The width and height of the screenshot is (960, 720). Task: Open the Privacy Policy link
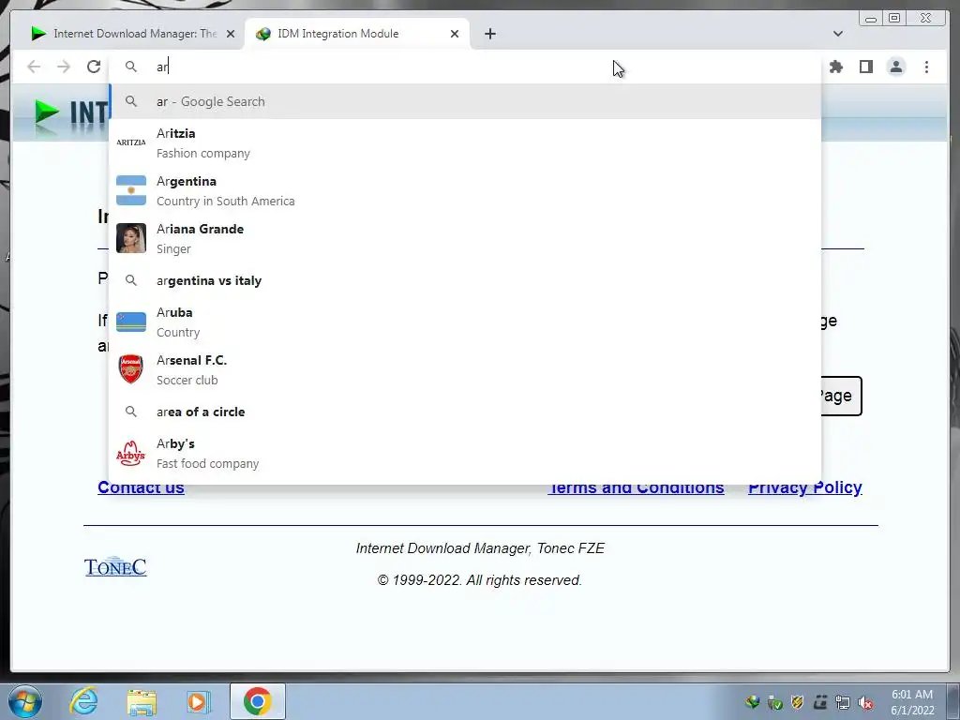[805, 487]
